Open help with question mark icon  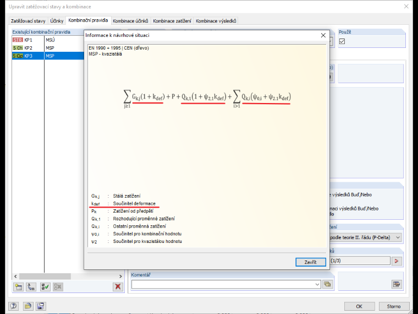13,306
